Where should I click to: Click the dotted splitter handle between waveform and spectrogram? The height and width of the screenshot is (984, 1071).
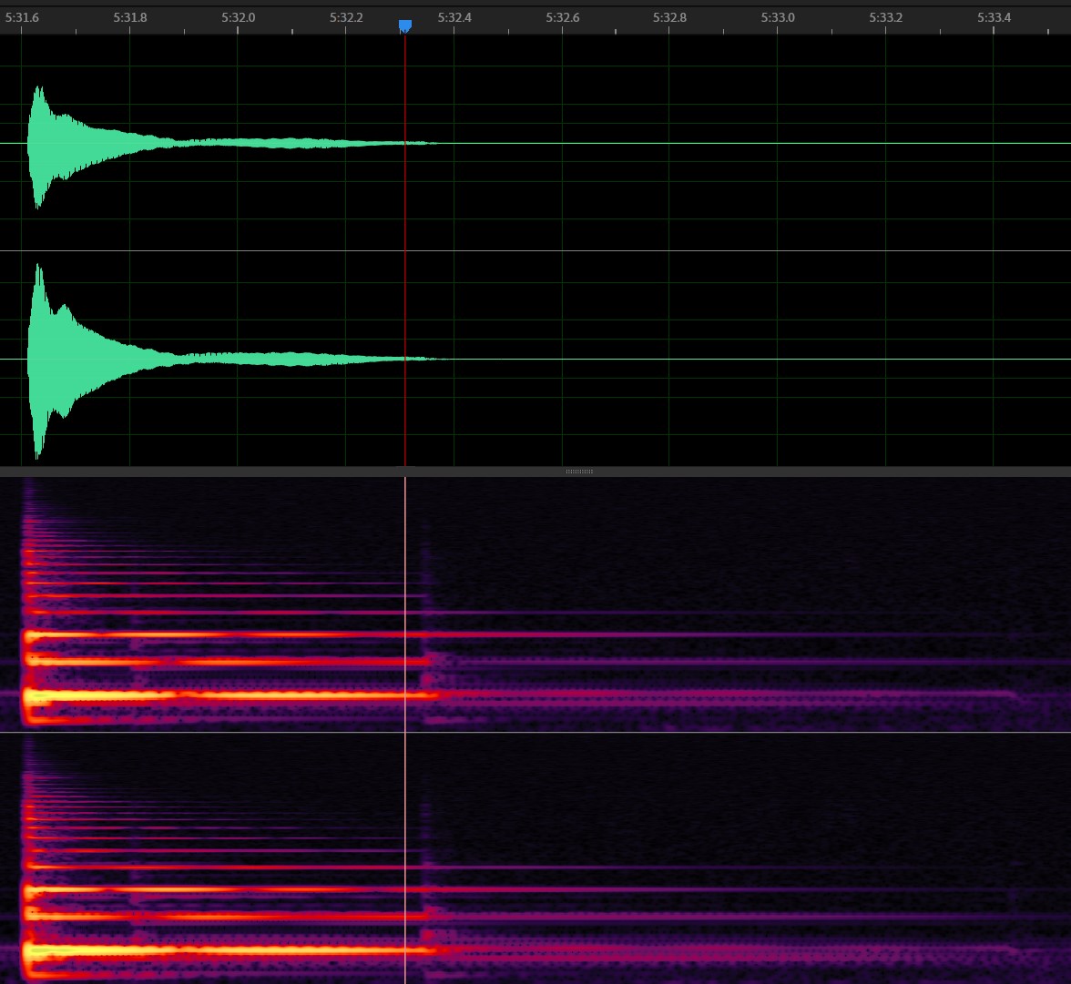pos(579,472)
